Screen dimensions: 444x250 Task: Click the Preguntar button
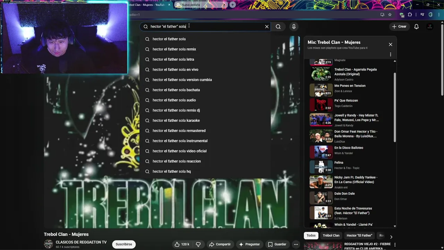pos(249,244)
